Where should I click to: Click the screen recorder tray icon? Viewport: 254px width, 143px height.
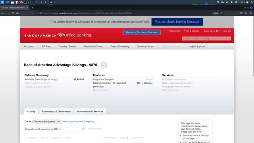[222, 2]
